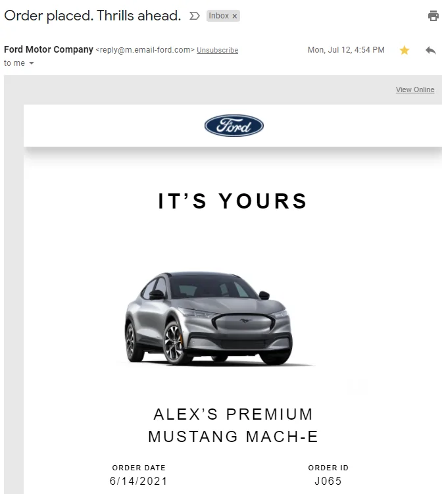
Task: Click the Unsubscribe link
Action: (x=217, y=50)
